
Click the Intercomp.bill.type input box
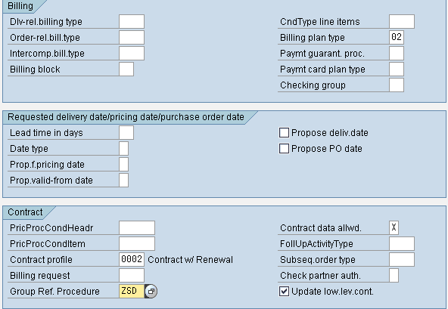point(132,54)
